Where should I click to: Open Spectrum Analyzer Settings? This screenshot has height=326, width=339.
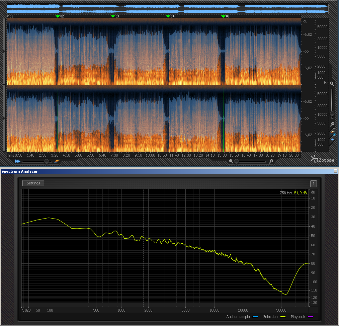point(33,183)
